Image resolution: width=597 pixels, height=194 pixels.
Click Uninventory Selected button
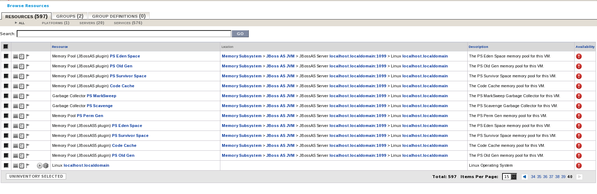click(36, 176)
